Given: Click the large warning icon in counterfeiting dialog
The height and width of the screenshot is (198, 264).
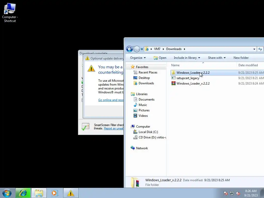Looking at the screenshot, I should click(x=91, y=68).
